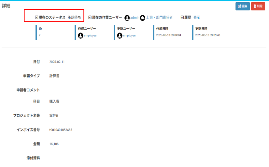Click the invoice number t9010401052465
The height and width of the screenshot is (167, 269).
point(61,130)
